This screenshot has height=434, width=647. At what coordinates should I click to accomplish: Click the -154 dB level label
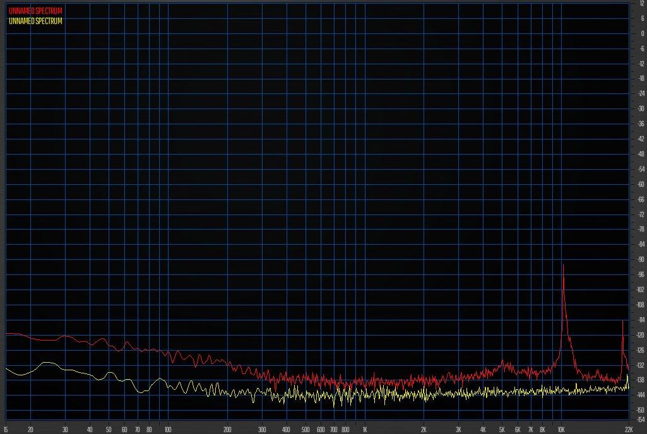[x=641, y=419]
